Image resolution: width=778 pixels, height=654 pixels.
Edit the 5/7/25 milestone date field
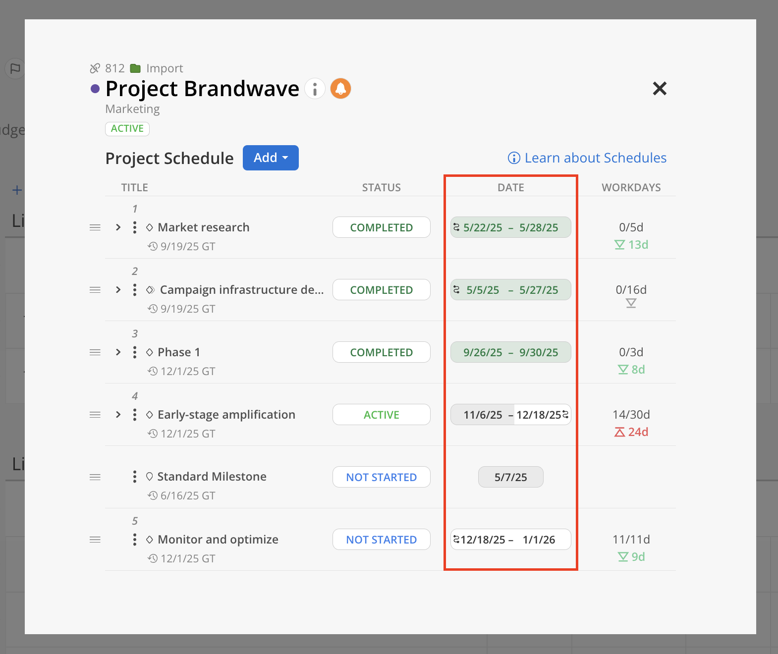tap(510, 477)
